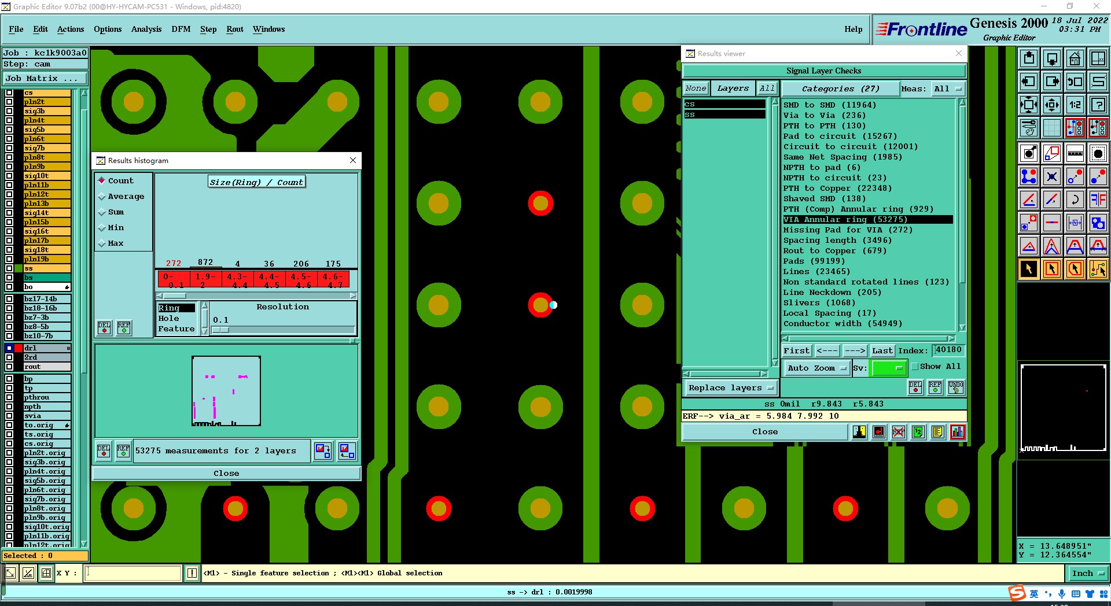Open the histogram icon in Results viewer
This screenshot has height=606, width=1111.
click(x=958, y=432)
